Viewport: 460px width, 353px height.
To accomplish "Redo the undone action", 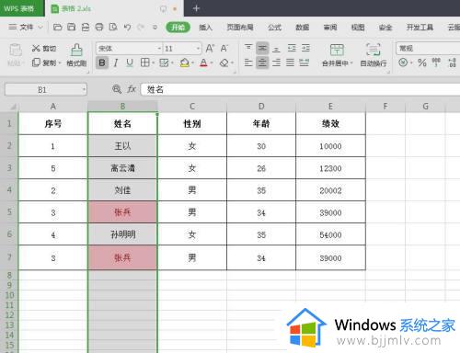I will tap(141, 27).
